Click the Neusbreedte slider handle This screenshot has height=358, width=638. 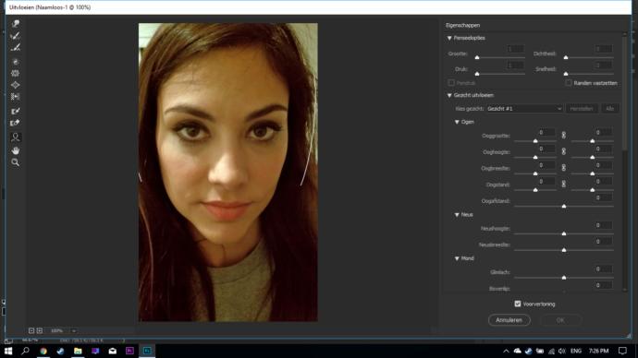click(563, 250)
